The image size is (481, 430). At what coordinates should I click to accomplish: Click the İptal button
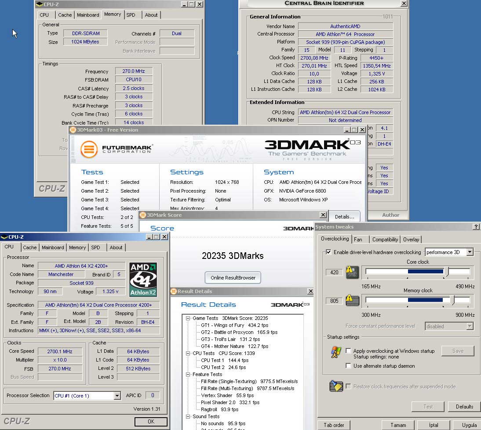pos(434,425)
